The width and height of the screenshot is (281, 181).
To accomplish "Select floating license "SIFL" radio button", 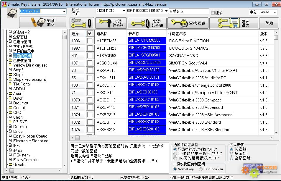I will coord(175,149).
